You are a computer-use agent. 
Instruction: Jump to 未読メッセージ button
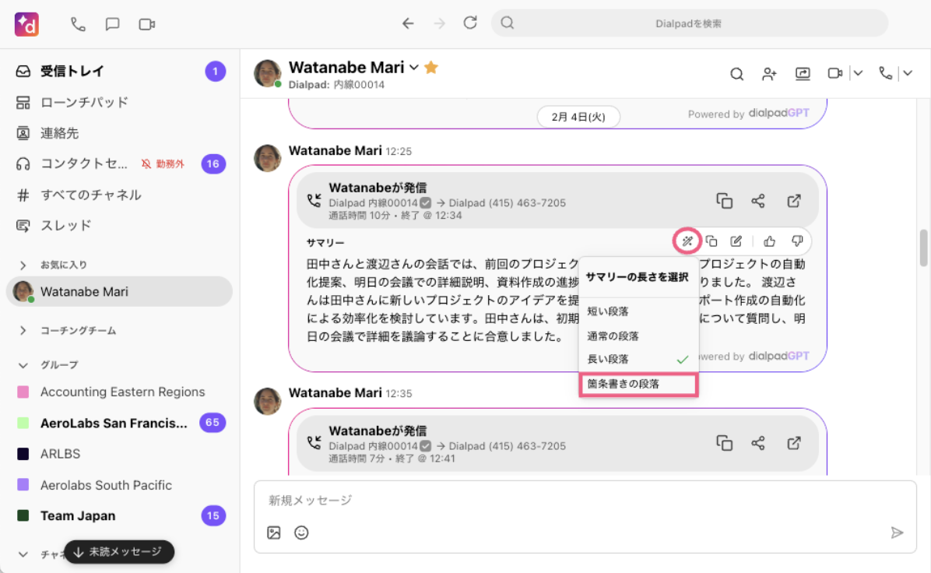click(119, 552)
